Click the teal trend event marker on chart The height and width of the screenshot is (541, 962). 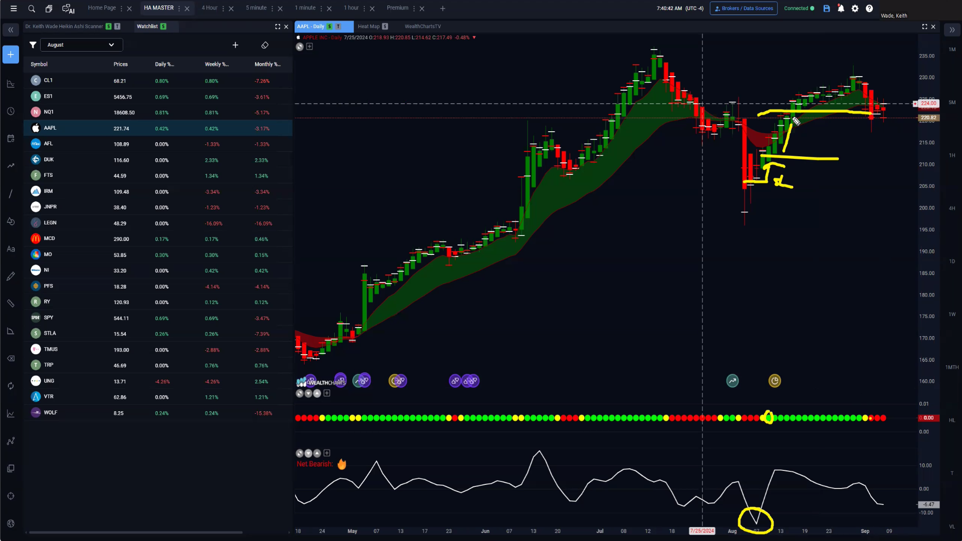[733, 381]
